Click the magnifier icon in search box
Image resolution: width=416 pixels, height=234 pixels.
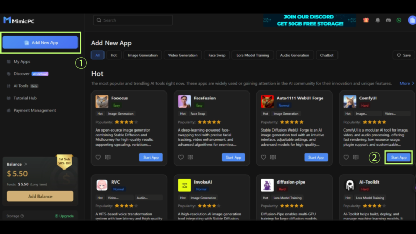point(99,20)
